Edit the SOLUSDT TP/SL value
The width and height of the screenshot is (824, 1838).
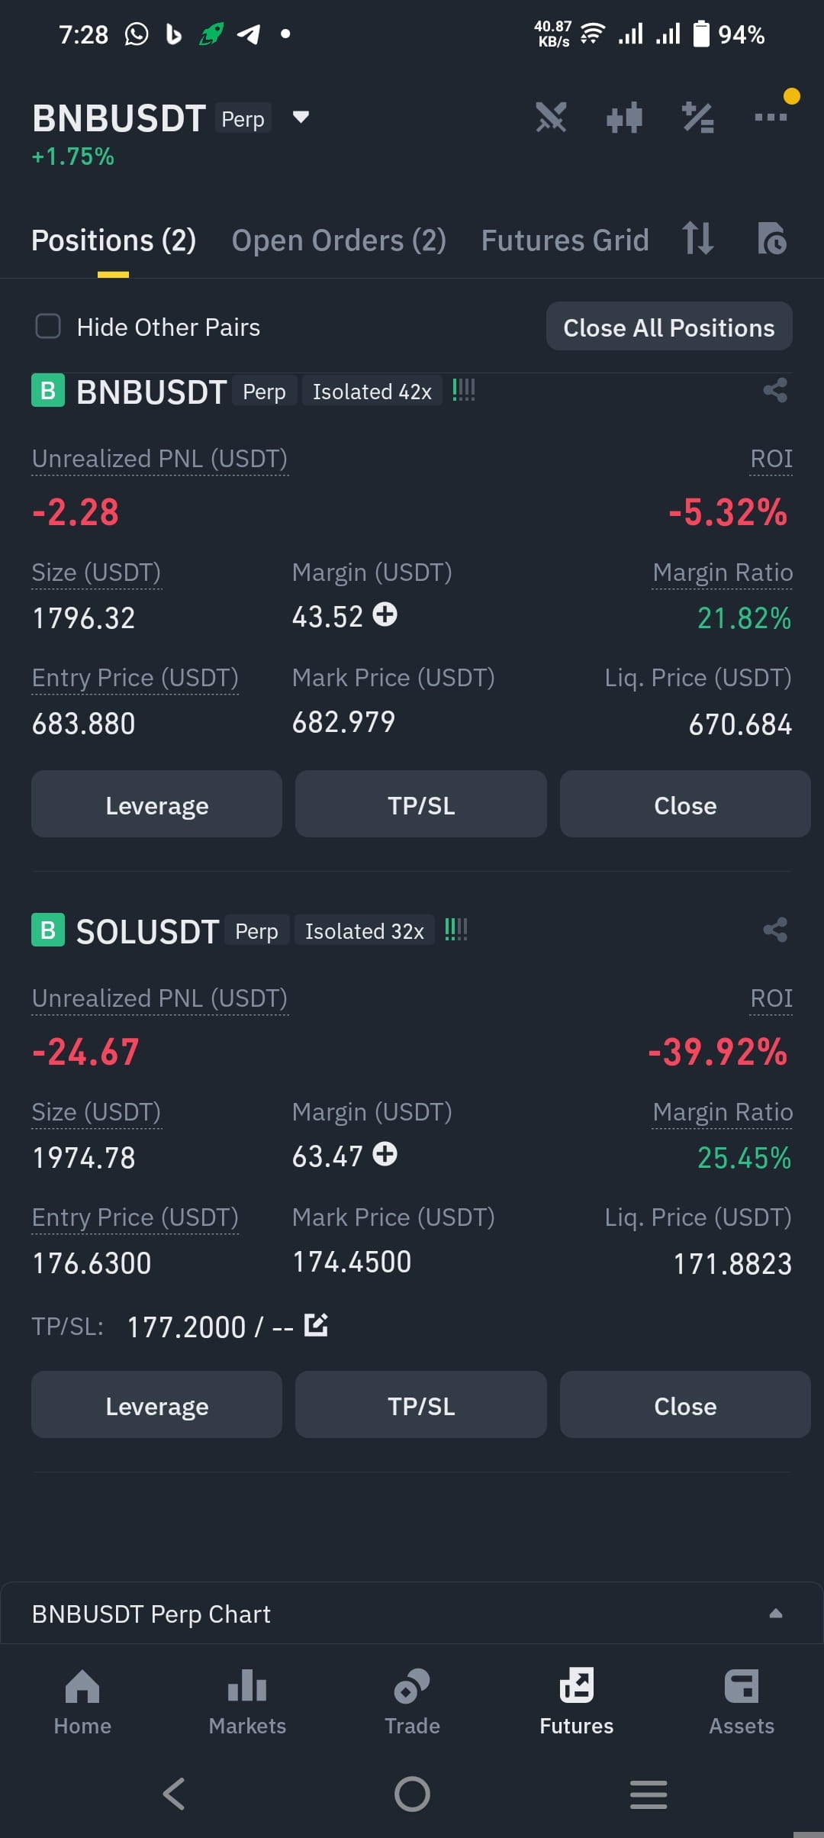[316, 1325]
